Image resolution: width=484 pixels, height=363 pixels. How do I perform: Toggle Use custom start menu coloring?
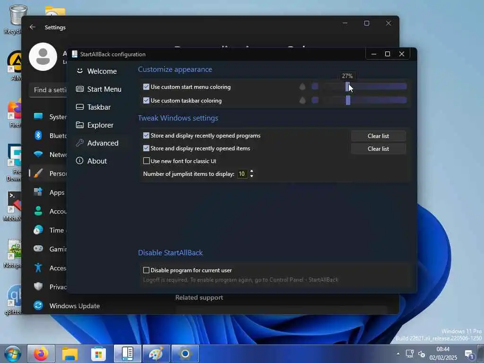pyautogui.click(x=147, y=87)
